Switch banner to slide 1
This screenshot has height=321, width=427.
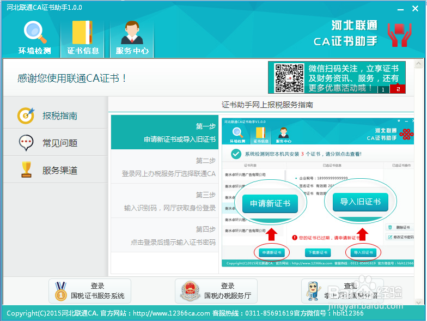coord(383,89)
